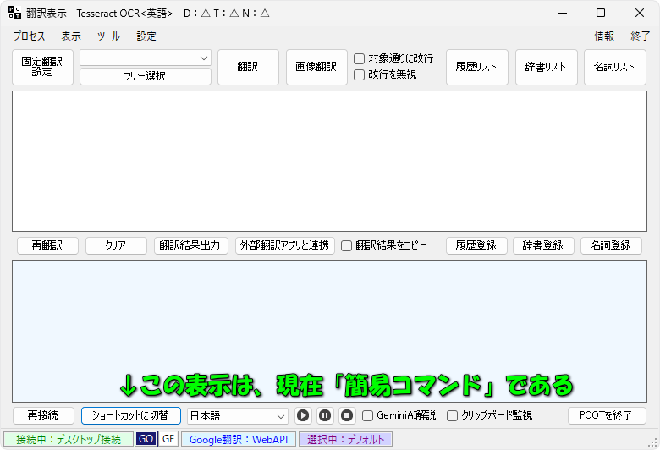Select the GO status indicator

tap(146, 439)
